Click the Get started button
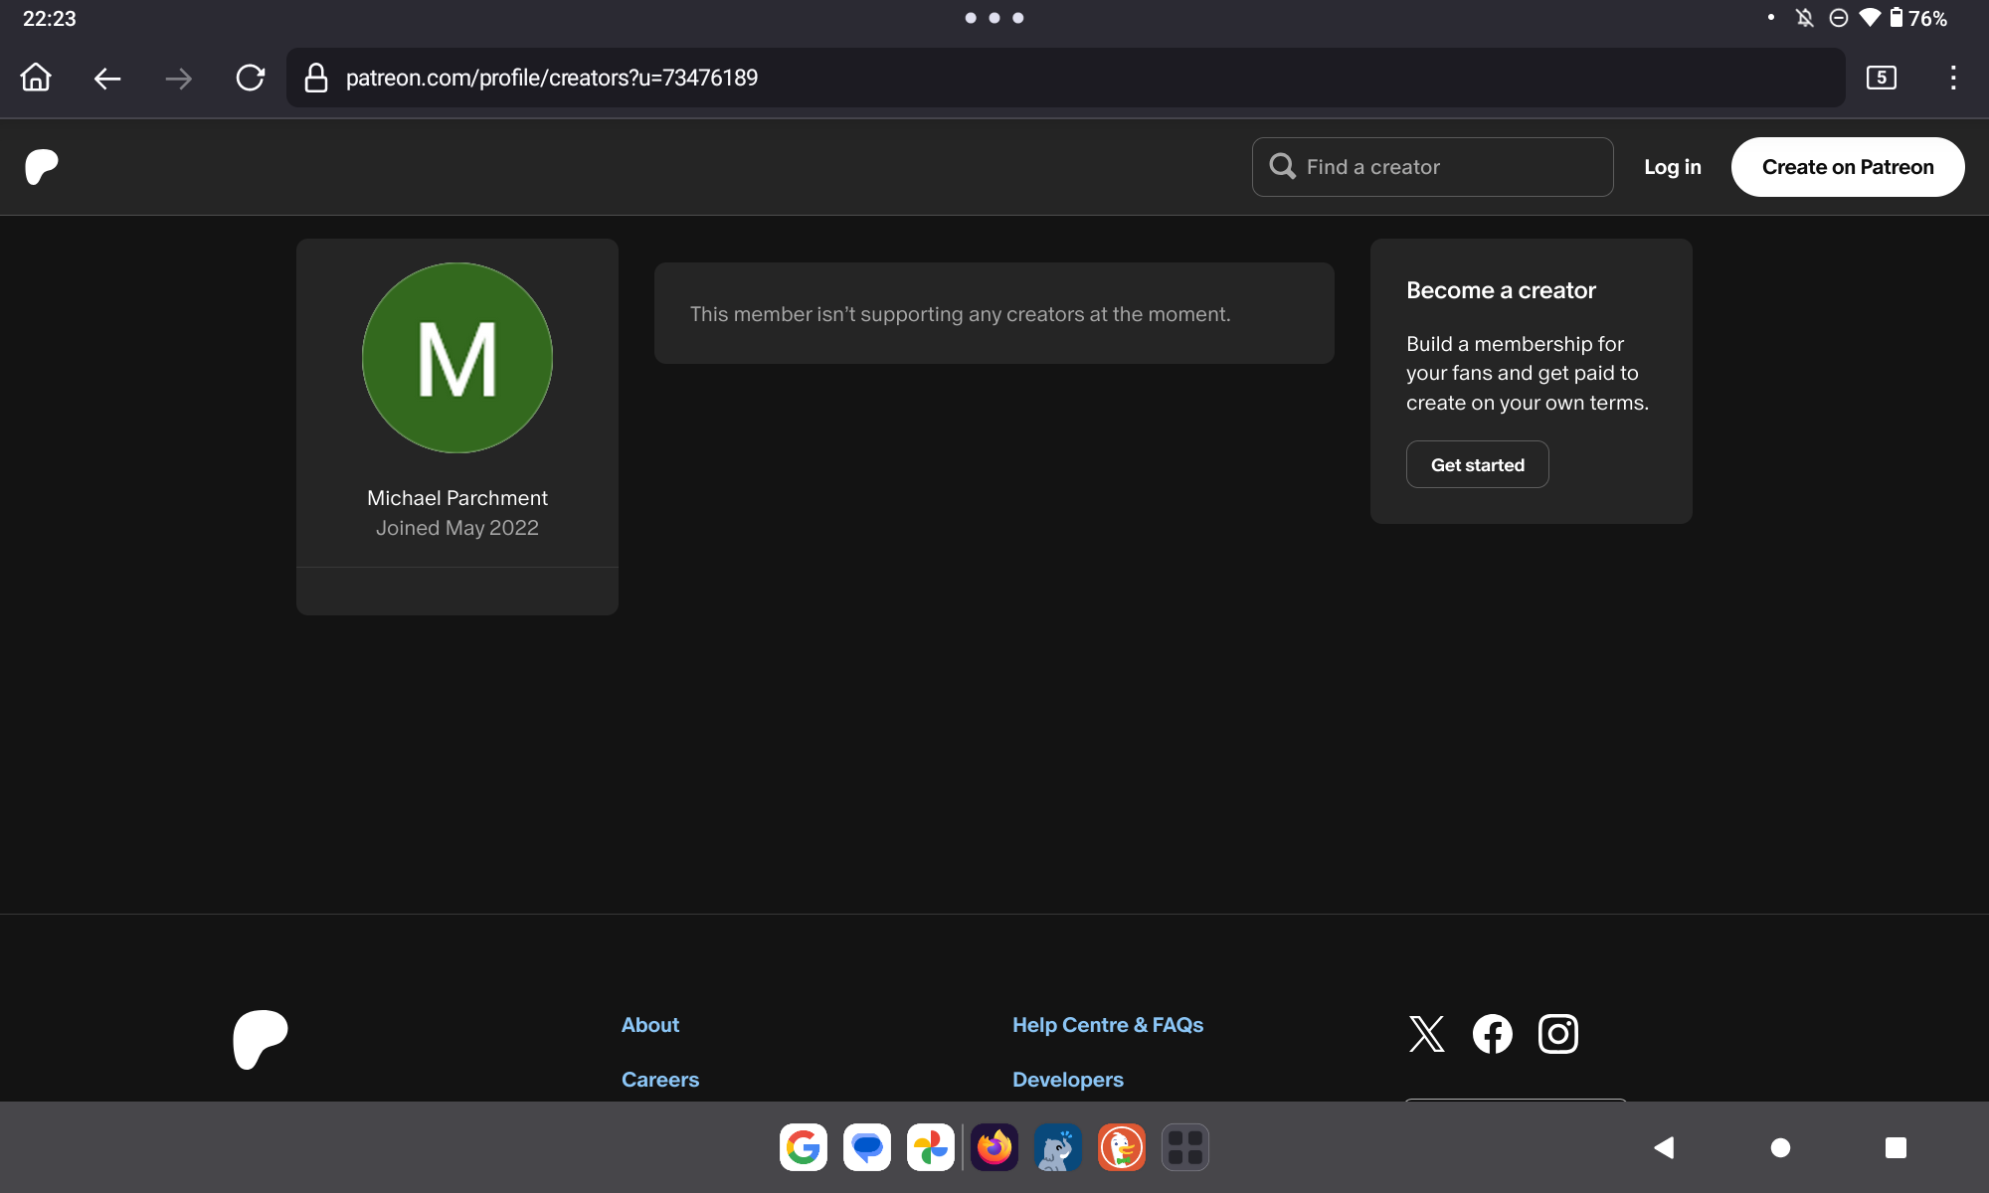 point(1477,464)
